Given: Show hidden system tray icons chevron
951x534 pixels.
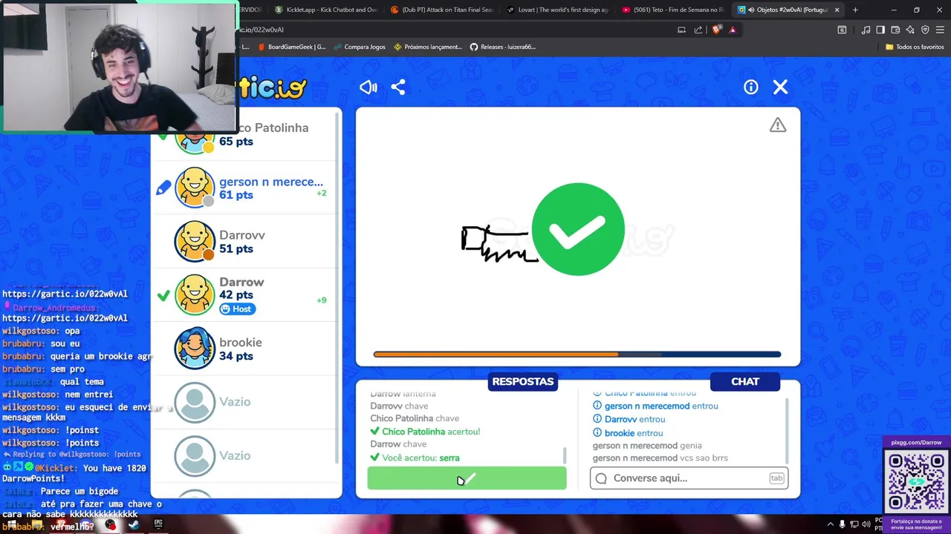Looking at the screenshot, I should point(830,524).
